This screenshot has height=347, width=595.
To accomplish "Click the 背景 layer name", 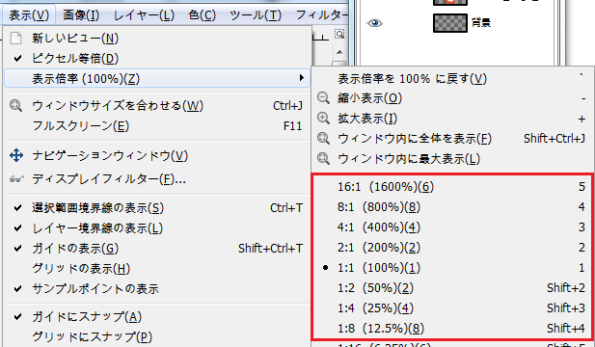I will pos(481,23).
